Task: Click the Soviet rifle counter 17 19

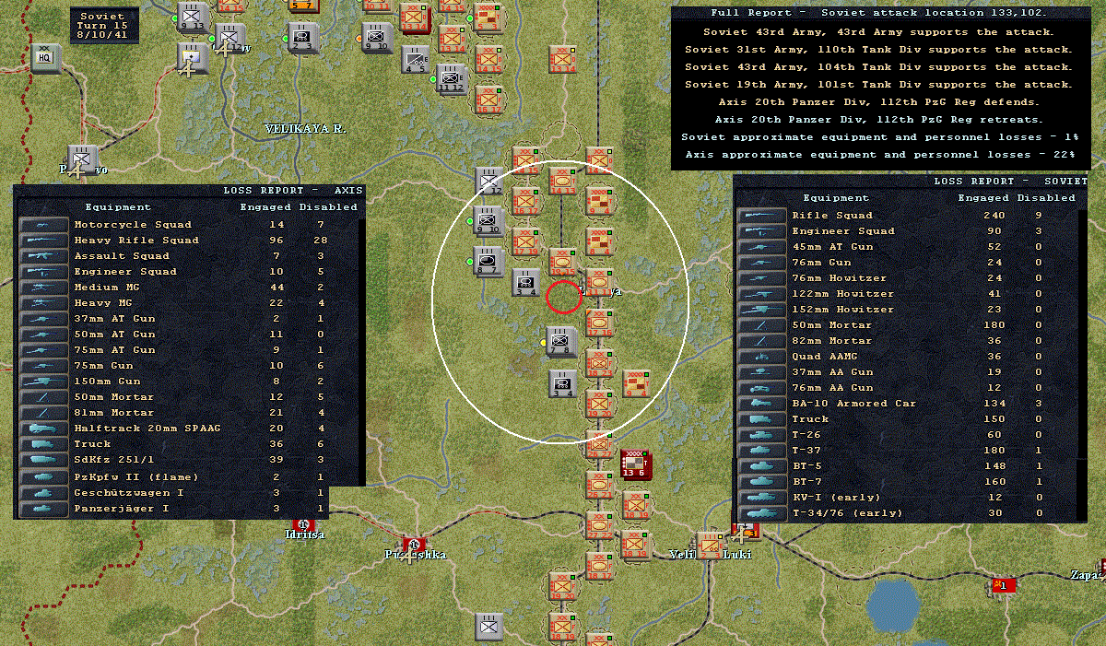Action: 525,241
